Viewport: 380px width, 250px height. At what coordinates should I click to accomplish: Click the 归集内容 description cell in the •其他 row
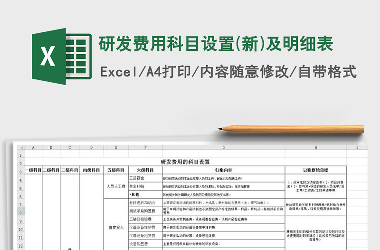(224, 194)
